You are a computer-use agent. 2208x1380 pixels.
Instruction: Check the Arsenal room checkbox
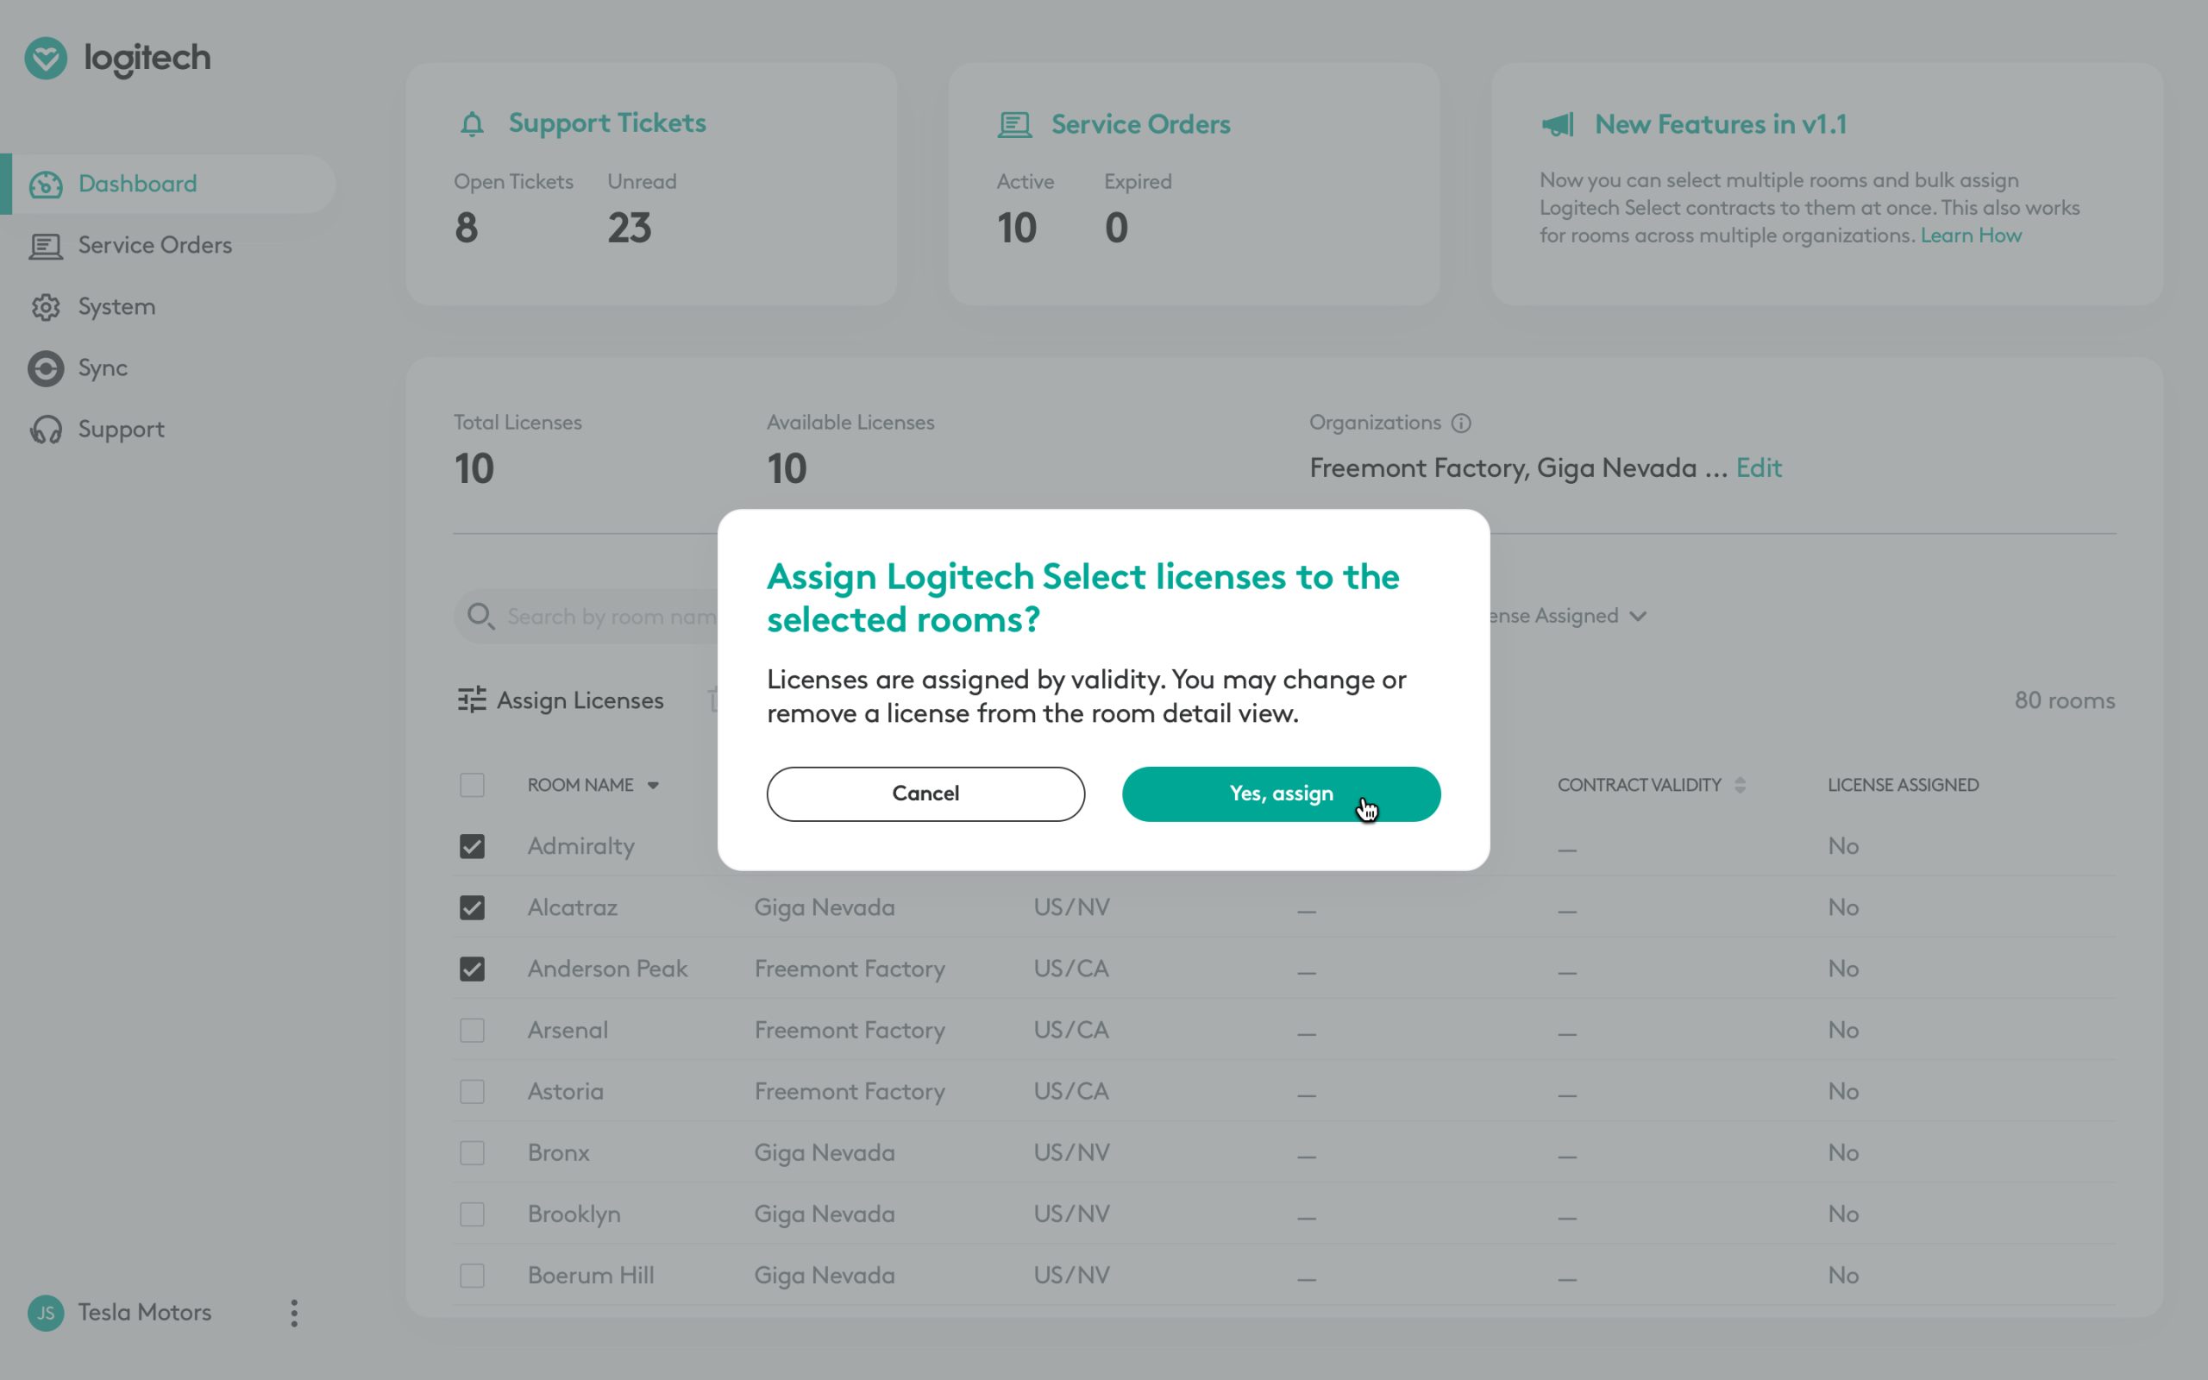[472, 1031]
